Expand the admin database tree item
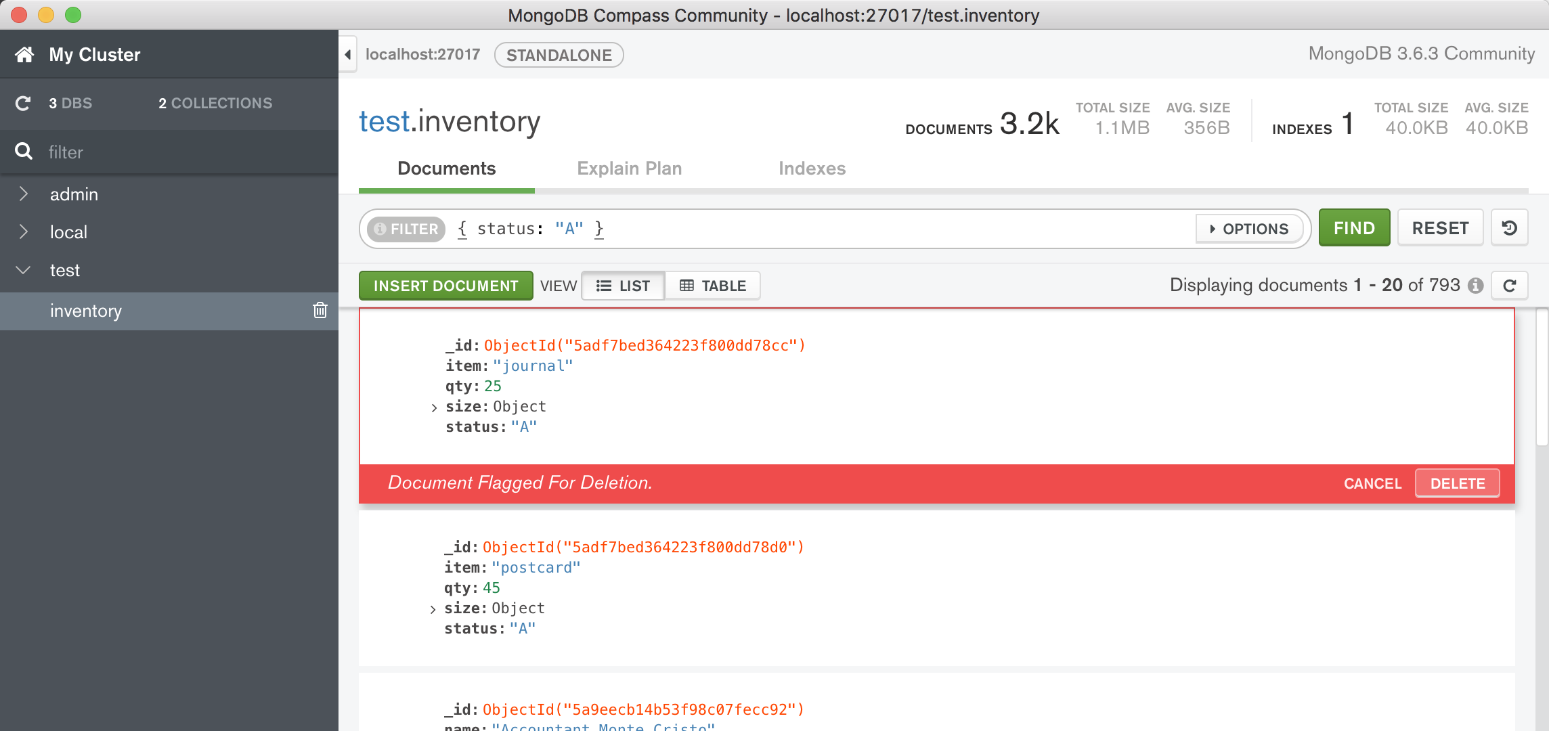The height and width of the screenshot is (731, 1549). (24, 194)
